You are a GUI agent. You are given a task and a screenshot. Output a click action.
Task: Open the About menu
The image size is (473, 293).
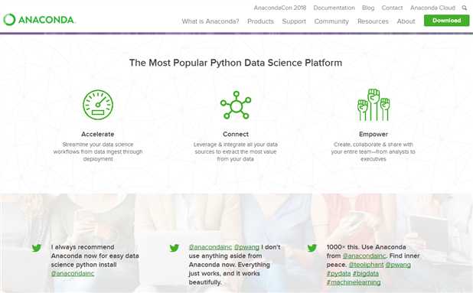click(406, 21)
